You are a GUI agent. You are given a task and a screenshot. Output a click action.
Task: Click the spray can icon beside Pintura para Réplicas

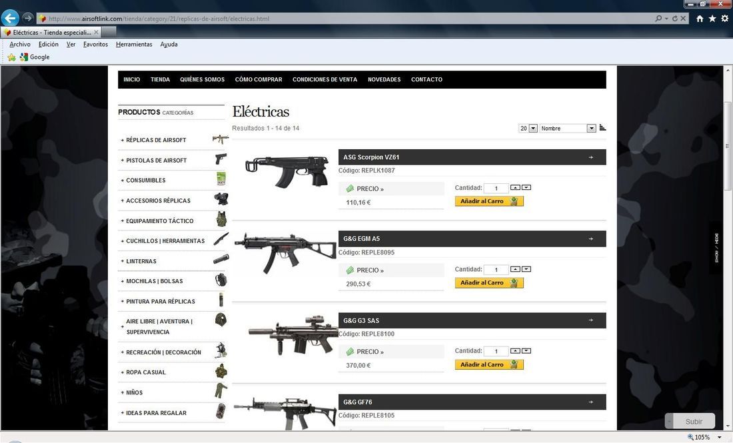click(221, 300)
